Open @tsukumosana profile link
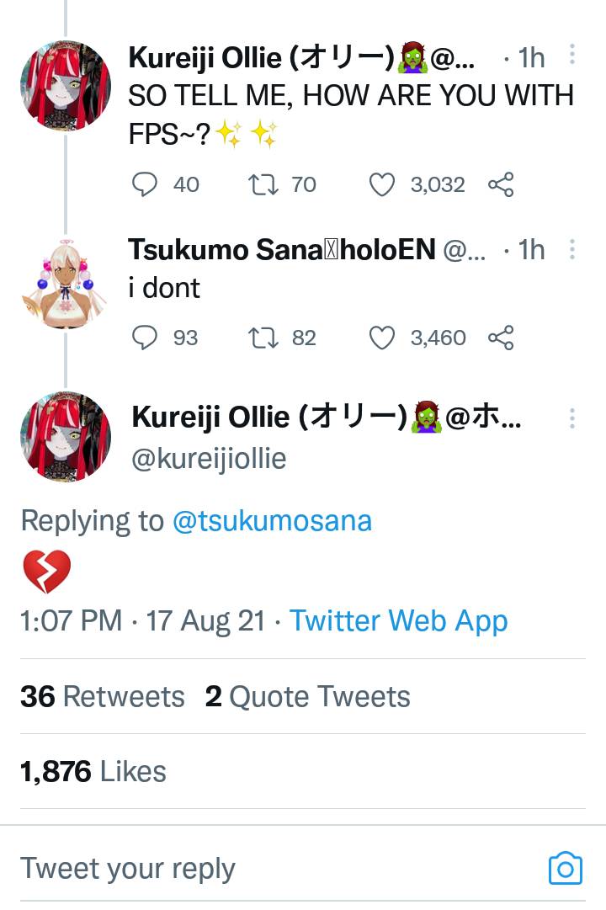 [x=272, y=520]
